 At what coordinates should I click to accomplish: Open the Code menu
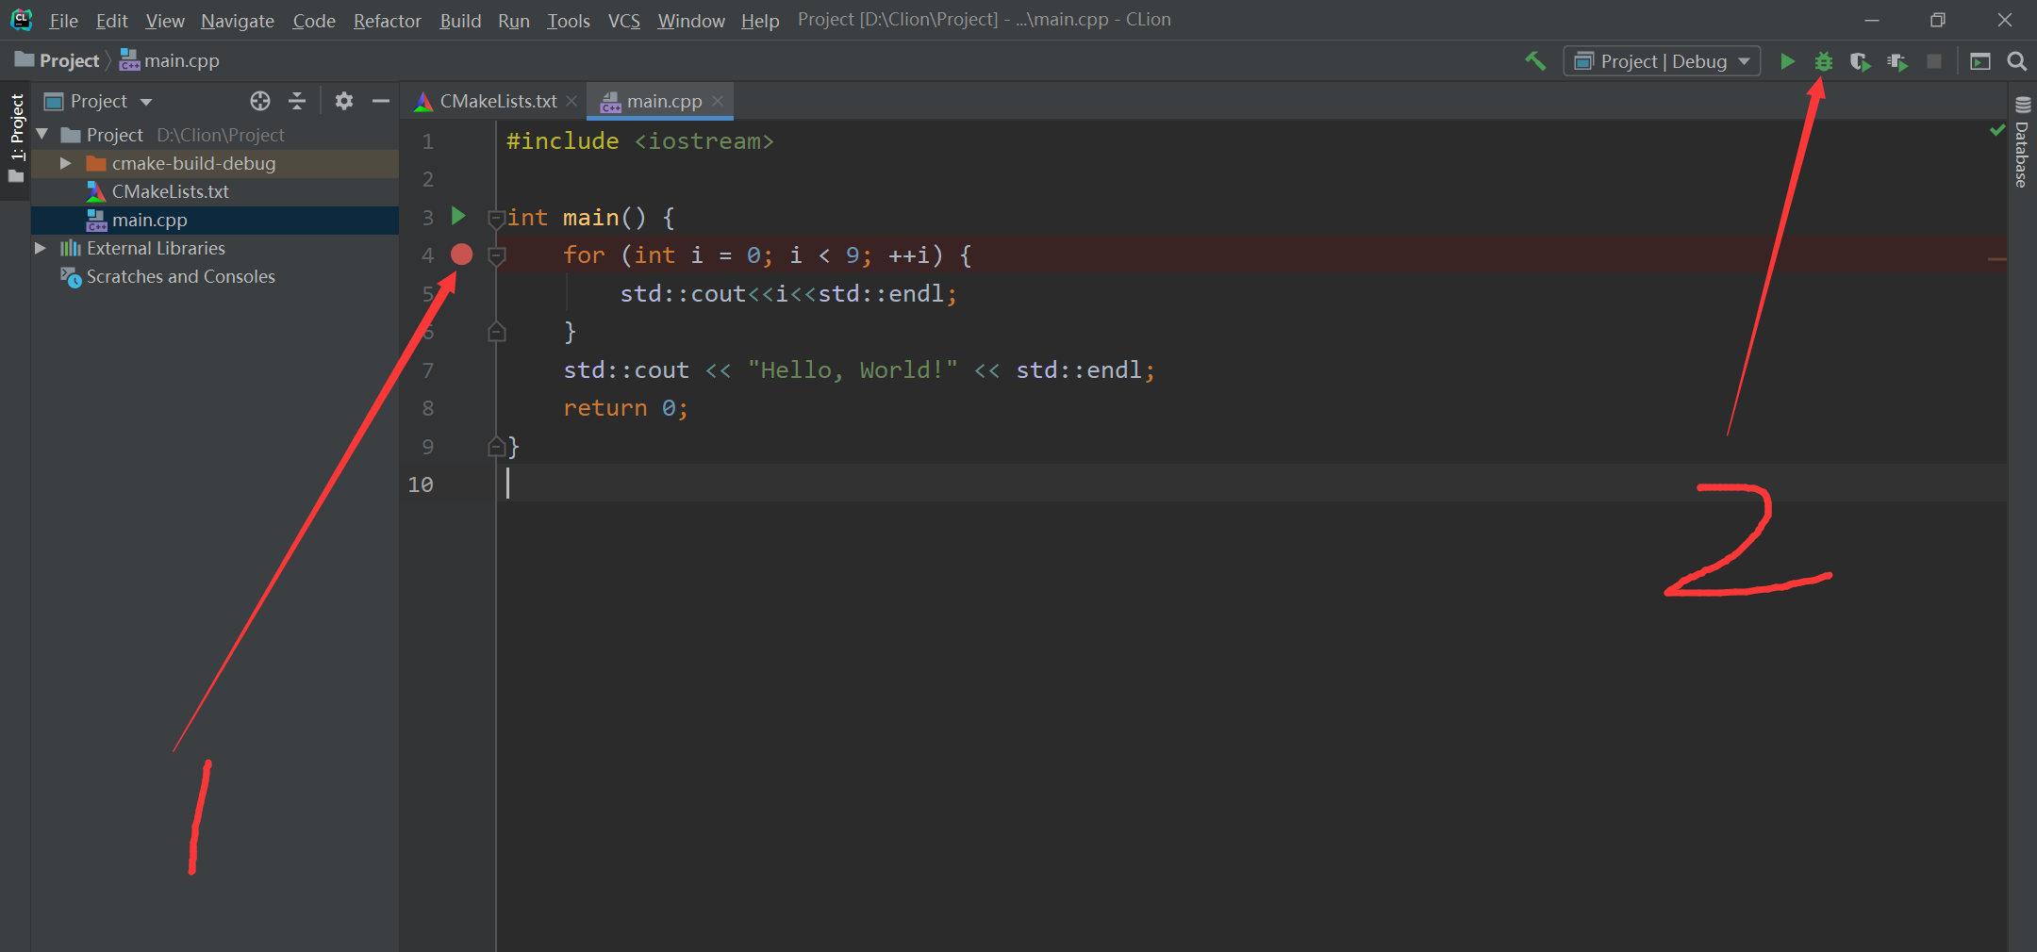[x=313, y=20]
